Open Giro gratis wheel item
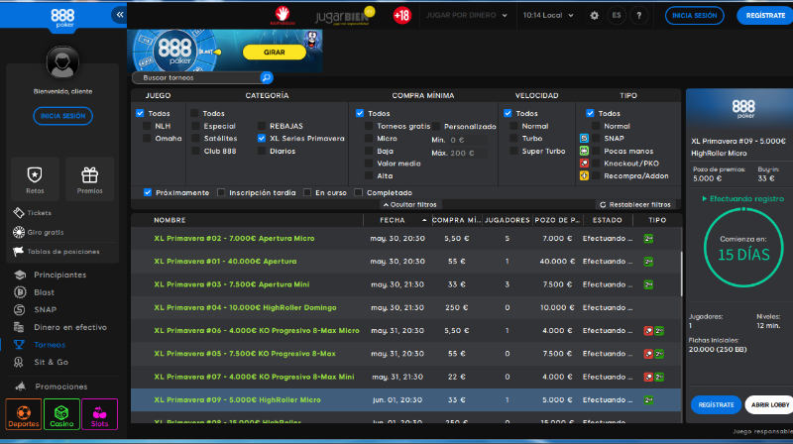The image size is (793, 444). (39, 232)
